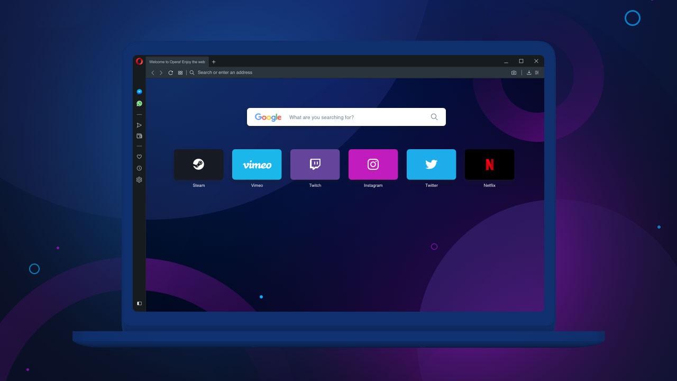Image resolution: width=677 pixels, height=381 pixels.
Task: Open the Twitch speed dial tile
Action: [x=315, y=165]
